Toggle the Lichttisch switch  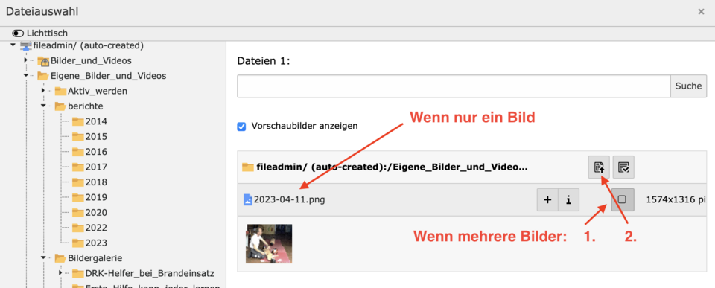tap(18, 33)
